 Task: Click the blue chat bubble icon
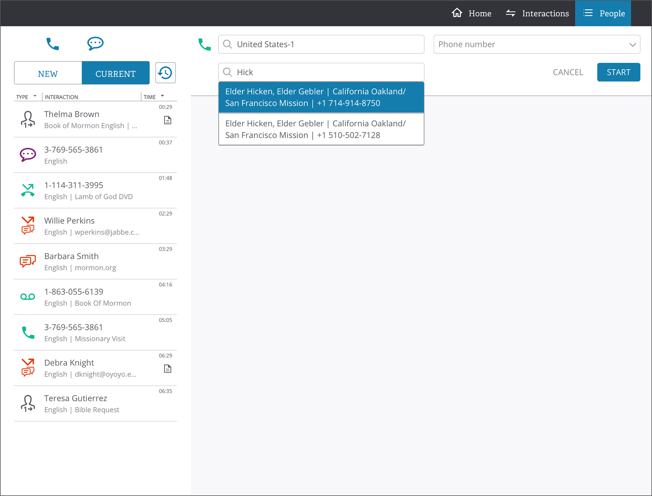[95, 43]
